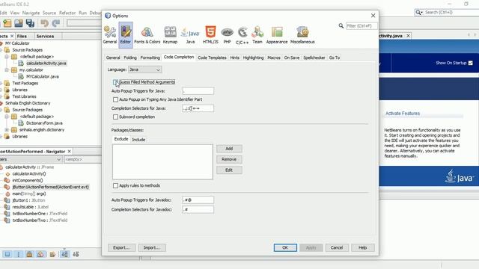Switch to the Hints tab
This screenshot has height=269, width=479.
click(234, 58)
